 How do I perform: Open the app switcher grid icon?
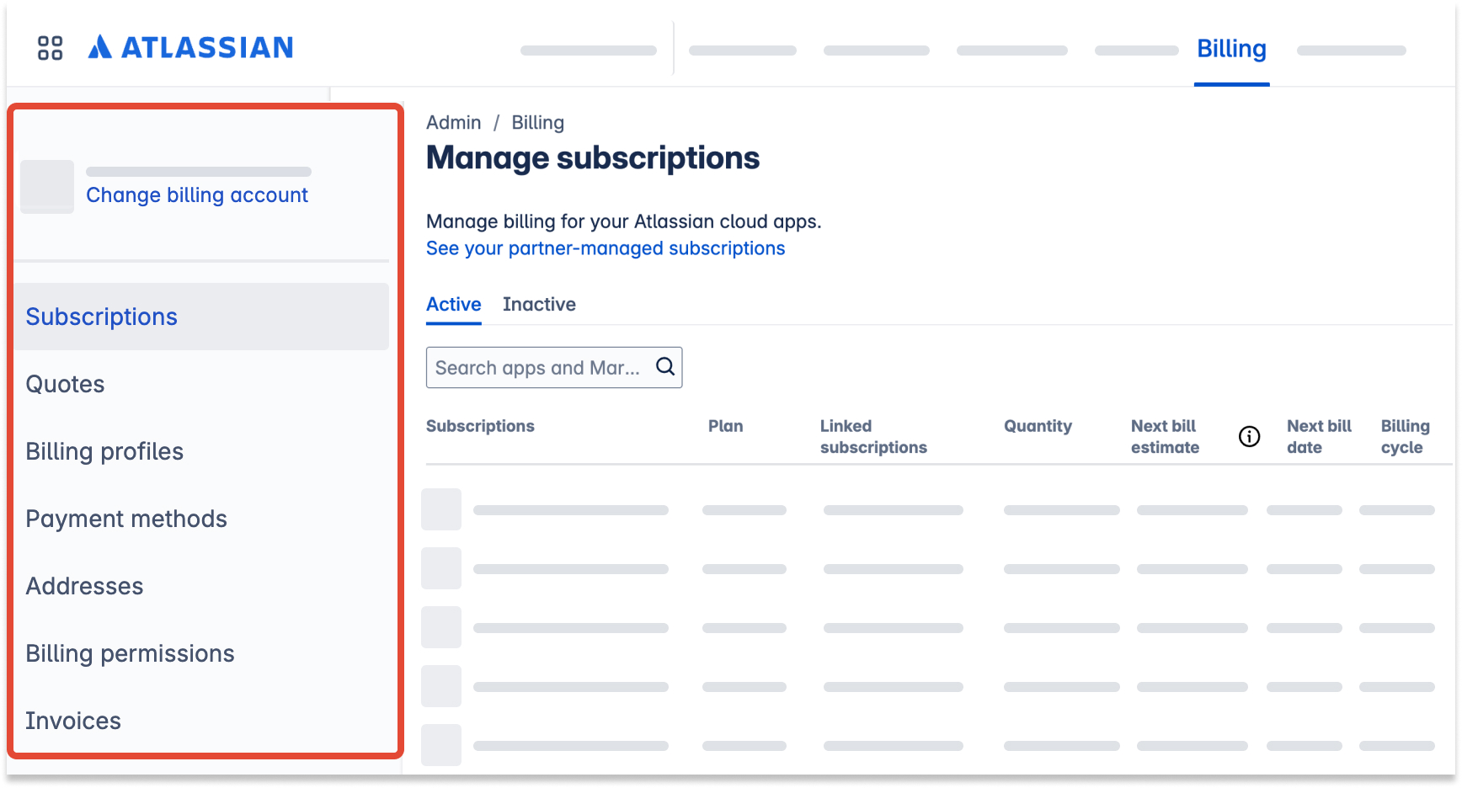51,48
